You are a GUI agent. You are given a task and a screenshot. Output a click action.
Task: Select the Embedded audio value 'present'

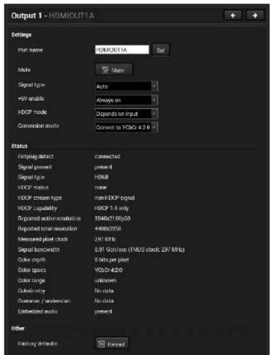coord(103,312)
